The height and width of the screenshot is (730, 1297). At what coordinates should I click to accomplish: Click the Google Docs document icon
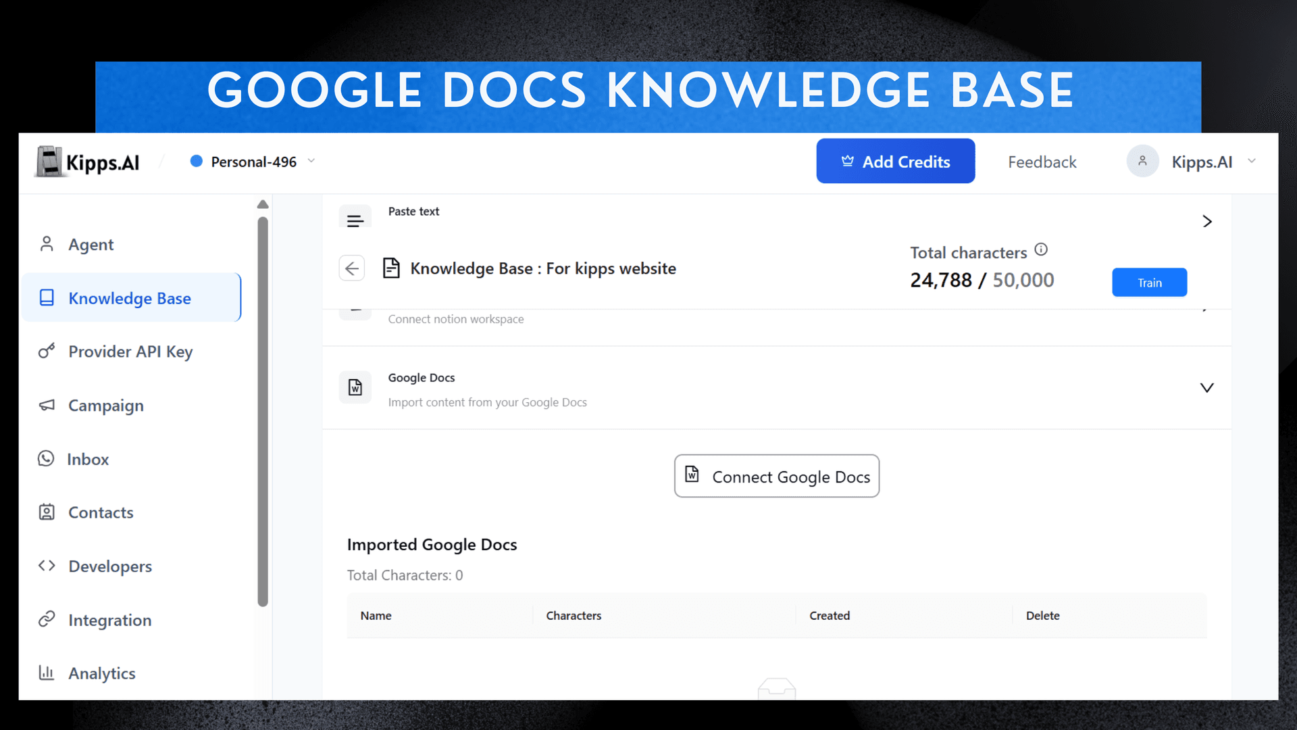(355, 387)
